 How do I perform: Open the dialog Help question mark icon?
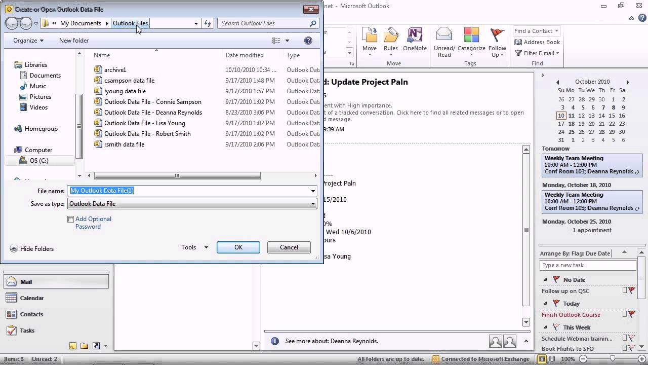308,41
